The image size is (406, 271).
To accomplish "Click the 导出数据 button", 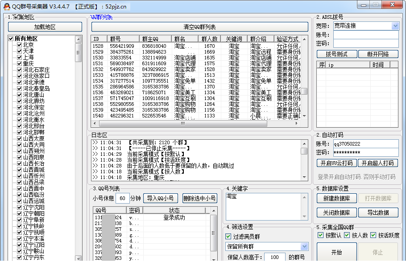I will [x=378, y=213].
